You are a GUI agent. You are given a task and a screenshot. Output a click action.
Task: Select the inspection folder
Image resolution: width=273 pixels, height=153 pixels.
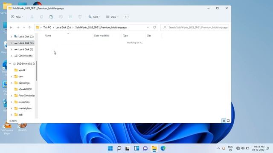[x=24, y=102]
